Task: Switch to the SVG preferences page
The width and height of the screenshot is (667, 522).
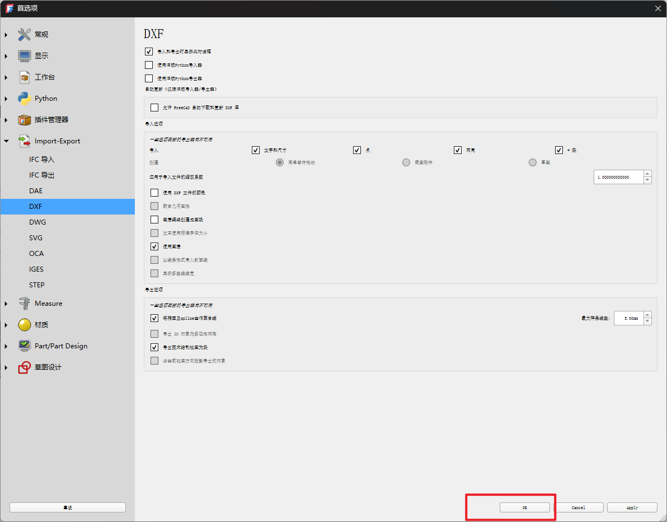Action: [x=36, y=238]
